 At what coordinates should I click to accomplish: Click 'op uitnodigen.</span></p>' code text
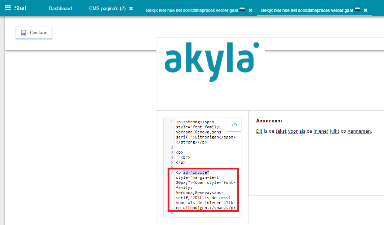point(206,208)
